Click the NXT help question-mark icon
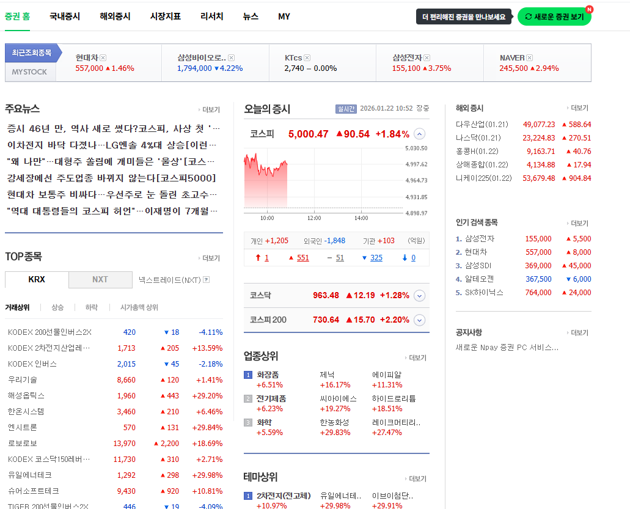 tap(206, 280)
